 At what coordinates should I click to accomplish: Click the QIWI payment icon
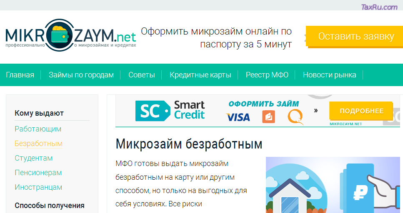point(295,116)
